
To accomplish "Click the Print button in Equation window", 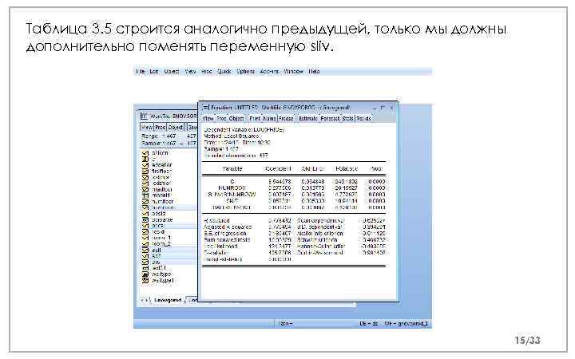I will pos(255,118).
